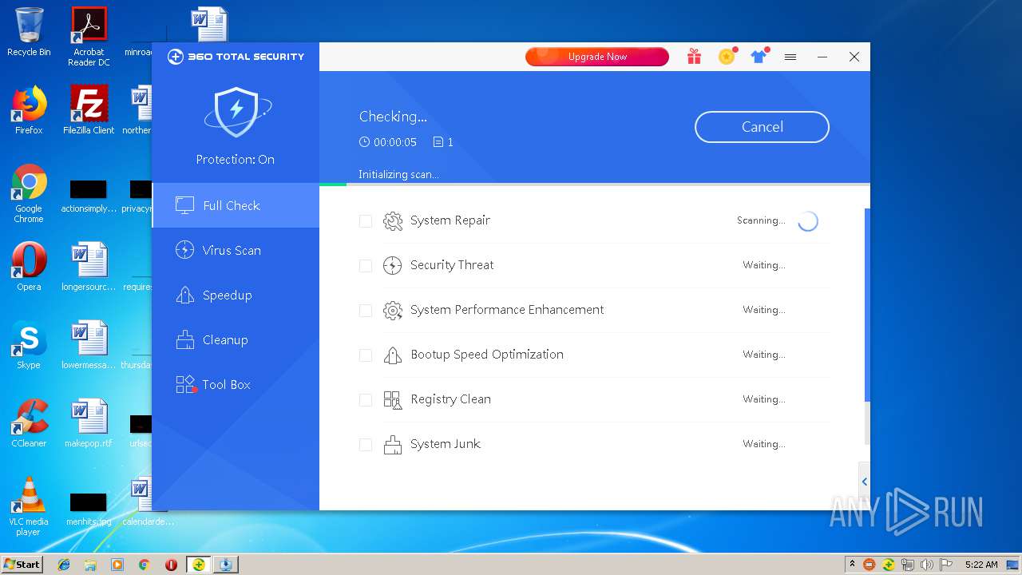The height and width of the screenshot is (575, 1022).
Task: Click the 360 Total Security logo
Action: click(x=236, y=57)
